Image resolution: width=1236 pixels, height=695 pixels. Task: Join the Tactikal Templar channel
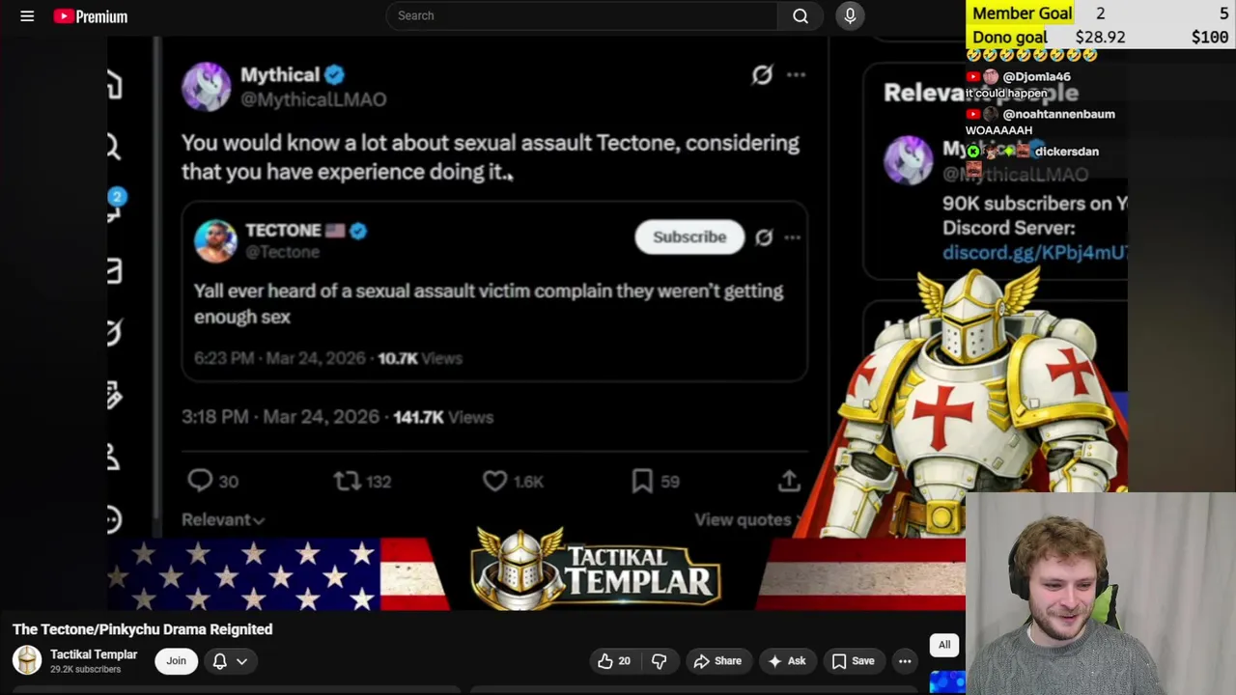[x=176, y=661]
